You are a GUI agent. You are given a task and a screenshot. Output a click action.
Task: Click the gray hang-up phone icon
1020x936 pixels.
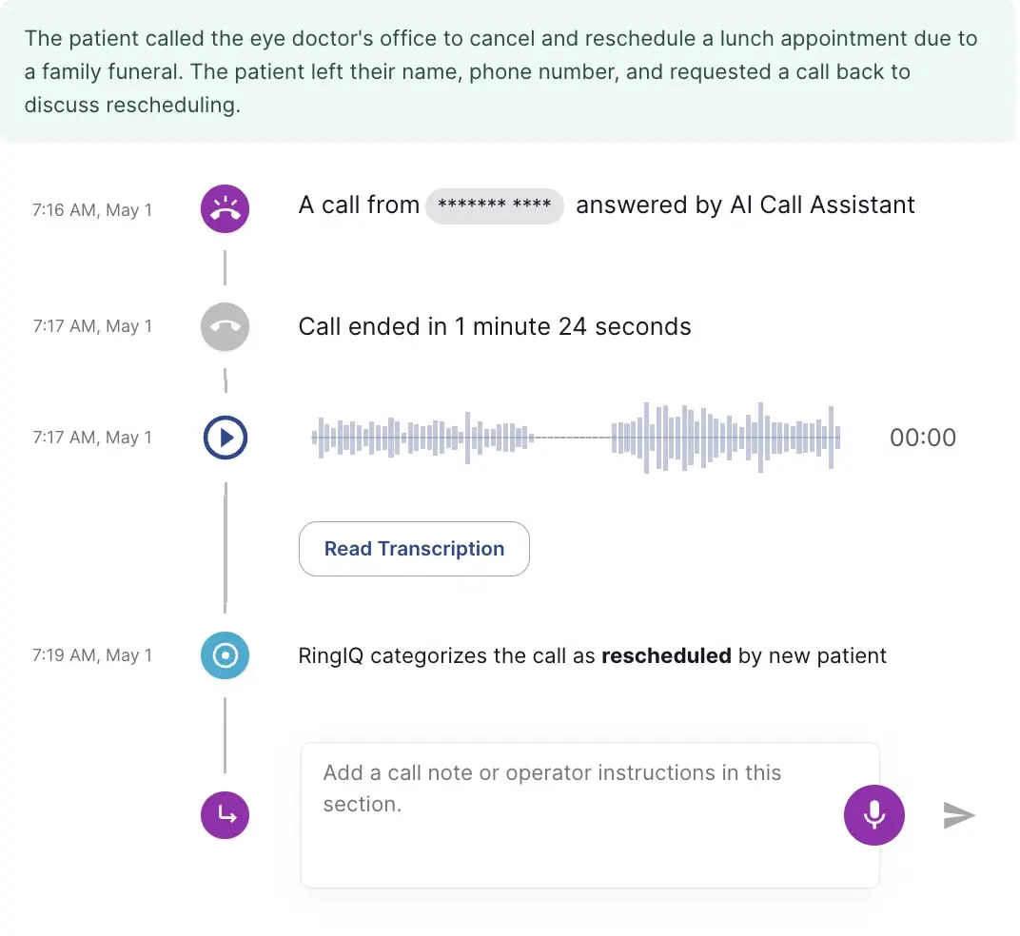(225, 326)
